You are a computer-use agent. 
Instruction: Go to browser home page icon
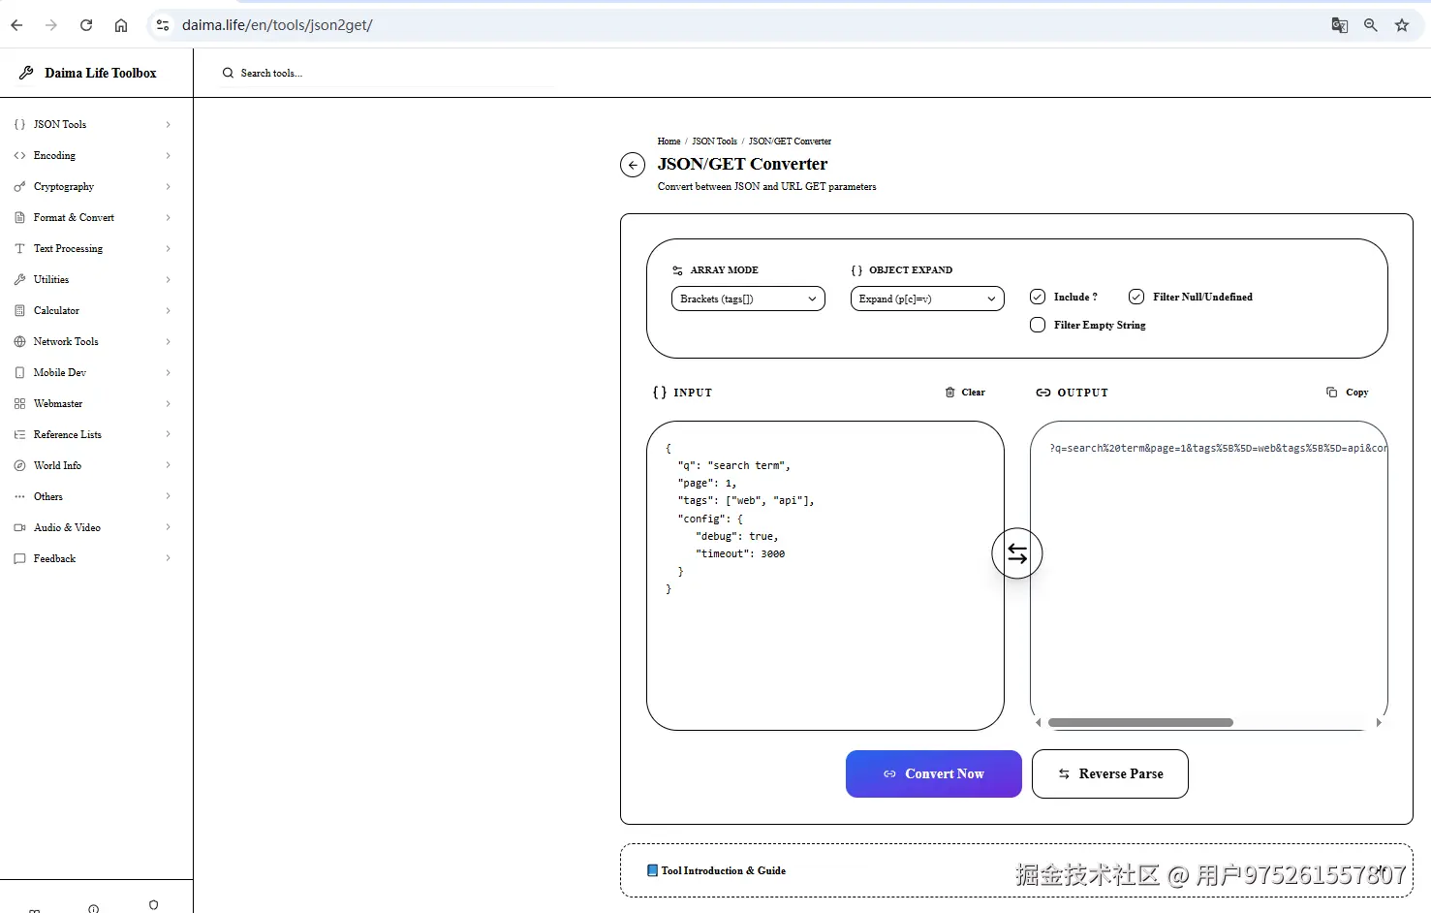121,25
